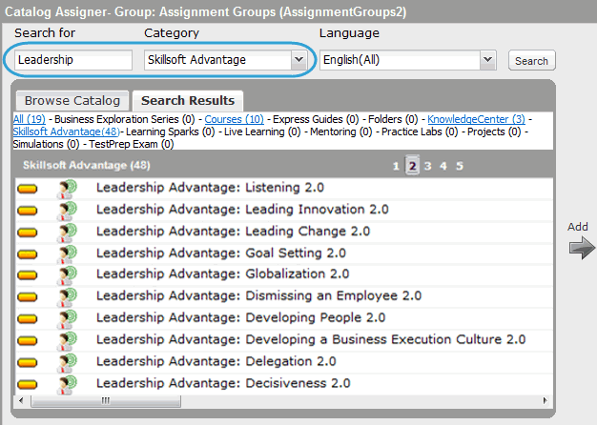Click the Search for field containing Leadership
Viewport: 597px width, 425px height.
tap(73, 60)
